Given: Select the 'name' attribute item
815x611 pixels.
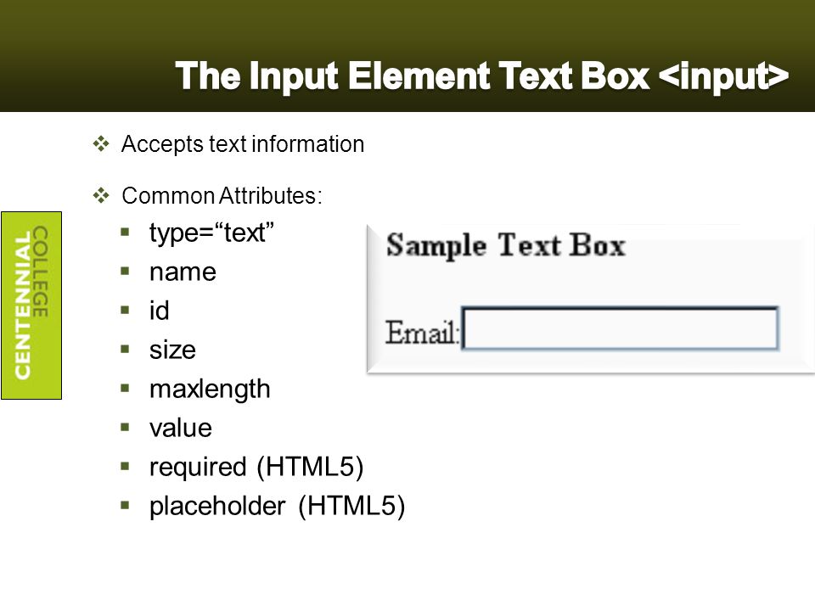Looking at the screenshot, I should 183,272.
